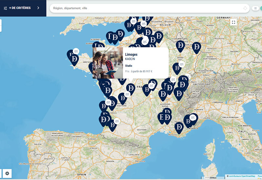Open the Limoges popup photo of two students
This screenshot has width=262, height=180.
coord(108,63)
